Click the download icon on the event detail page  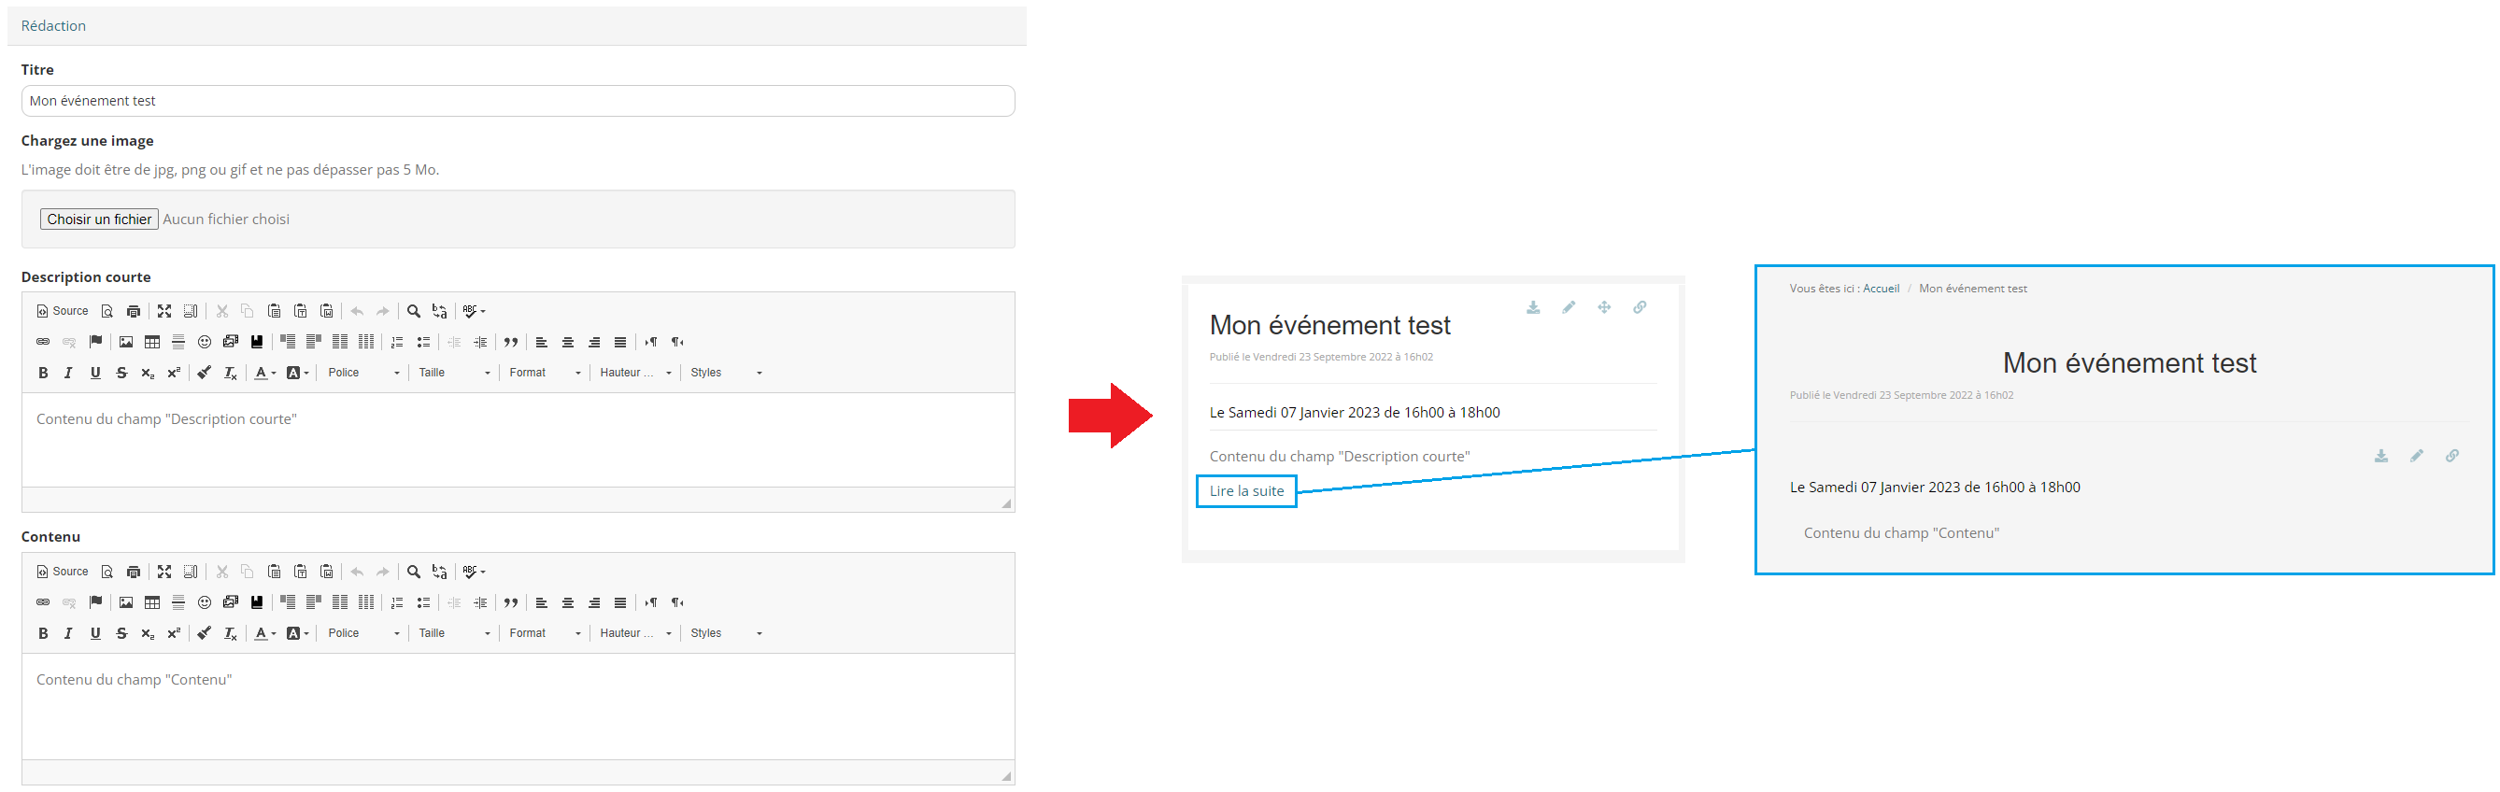coord(2380,456)
